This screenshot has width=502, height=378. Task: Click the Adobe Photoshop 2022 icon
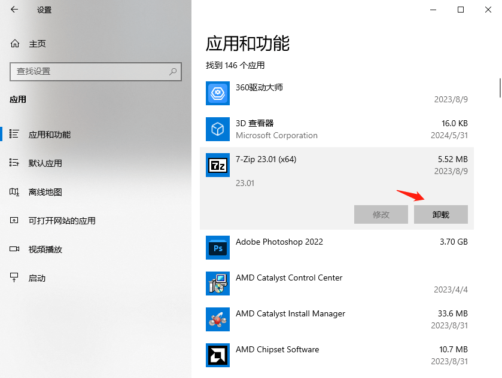(217, 248)
